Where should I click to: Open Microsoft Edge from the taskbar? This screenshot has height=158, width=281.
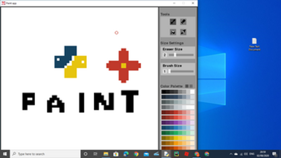pos(126,154)
